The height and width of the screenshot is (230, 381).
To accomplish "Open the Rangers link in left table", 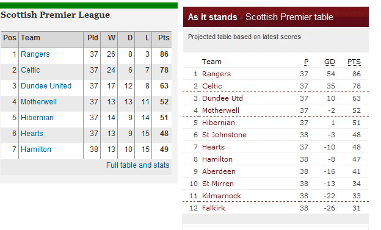I will pyautogui.click(x=35, y=54).
